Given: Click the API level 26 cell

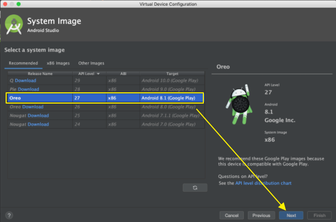Looking at the screenshot, I should tap(89, 107).
